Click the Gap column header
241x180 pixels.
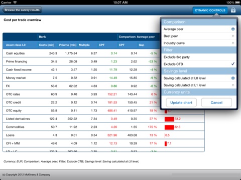click(142, 45)
